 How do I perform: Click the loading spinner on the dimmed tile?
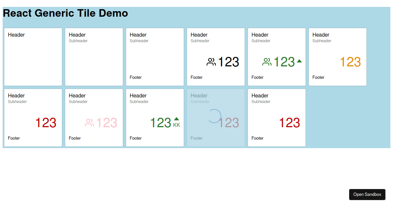click(x=215, y=116)
